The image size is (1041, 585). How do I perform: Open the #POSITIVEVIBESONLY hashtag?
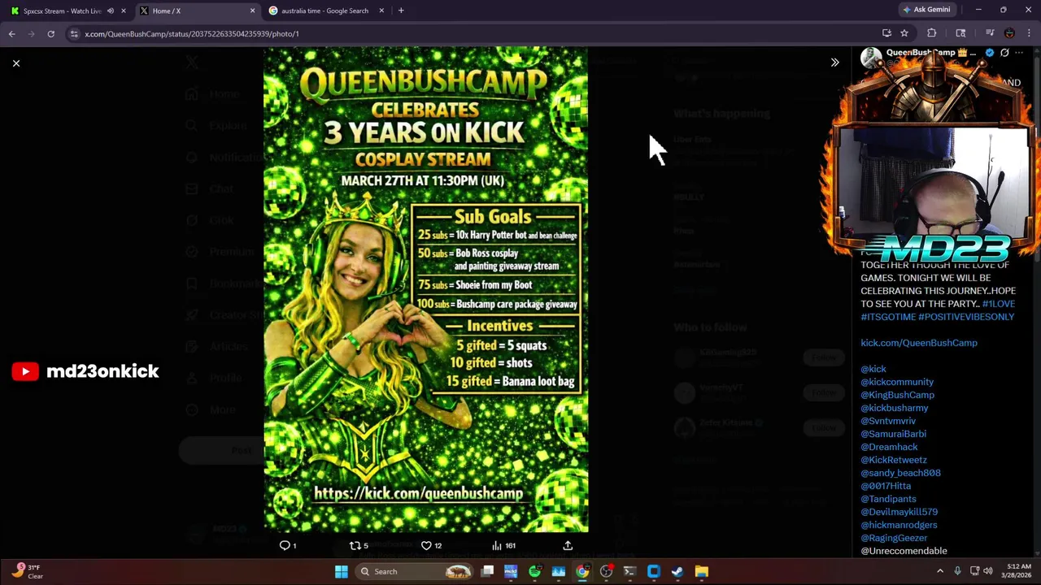[966, 317]
